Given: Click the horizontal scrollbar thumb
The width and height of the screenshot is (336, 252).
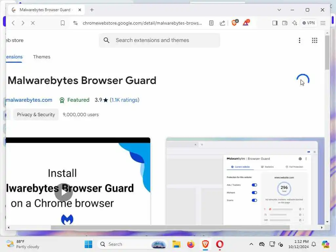Looking at the screenshot, I should pos(170,227).
